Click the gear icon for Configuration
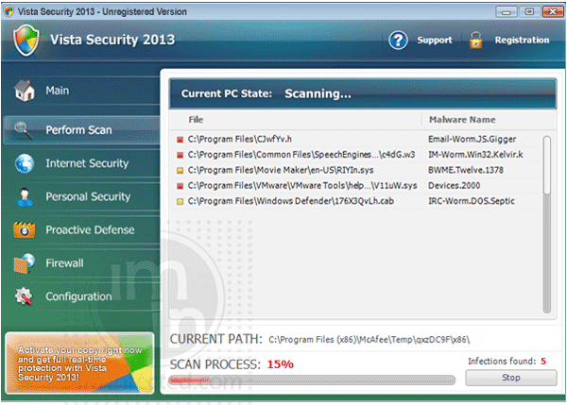The image size is (567, 405). 24,296
